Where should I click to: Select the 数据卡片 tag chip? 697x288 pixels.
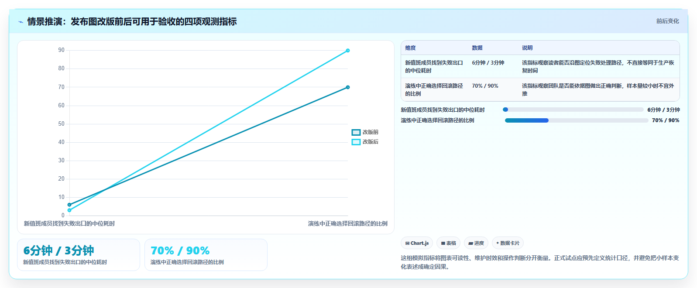tap(508, 243)
